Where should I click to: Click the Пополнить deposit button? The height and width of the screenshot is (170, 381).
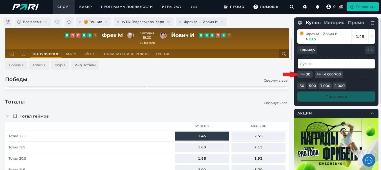(363, 7)
